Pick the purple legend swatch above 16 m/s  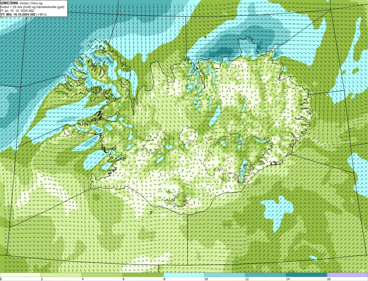(x=348, y=275)
